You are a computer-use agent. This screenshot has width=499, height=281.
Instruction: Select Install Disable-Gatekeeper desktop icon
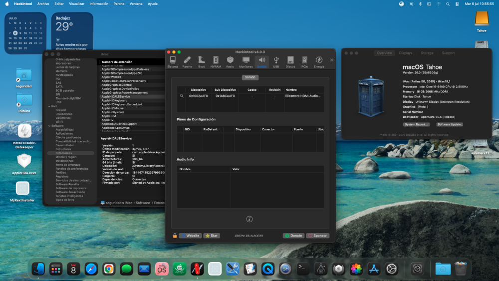(24, 136)
